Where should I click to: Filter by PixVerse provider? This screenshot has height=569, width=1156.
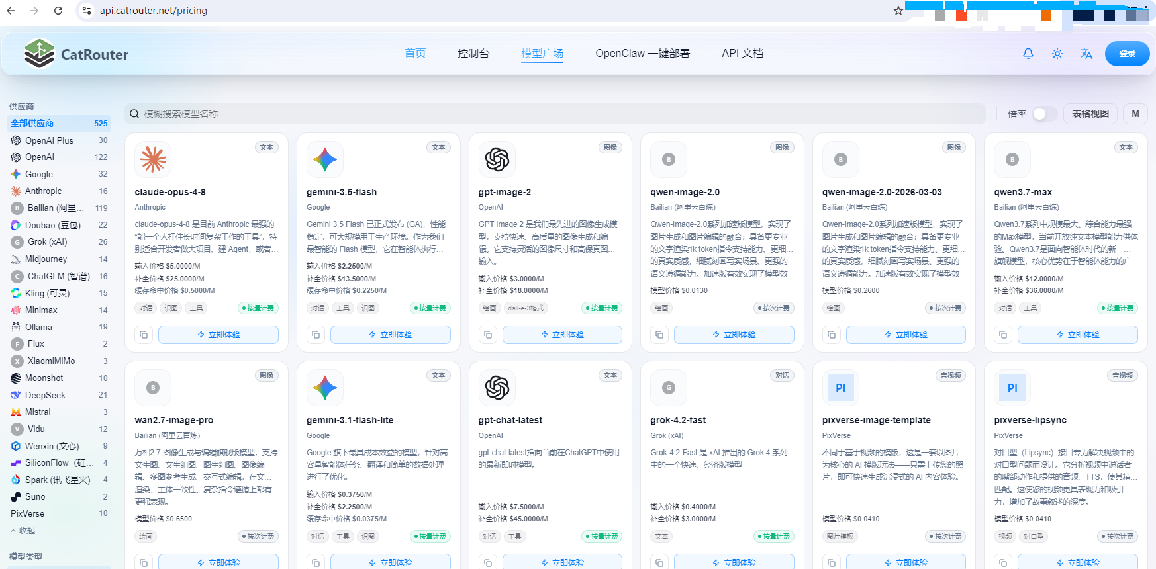[x=59, y=513]
